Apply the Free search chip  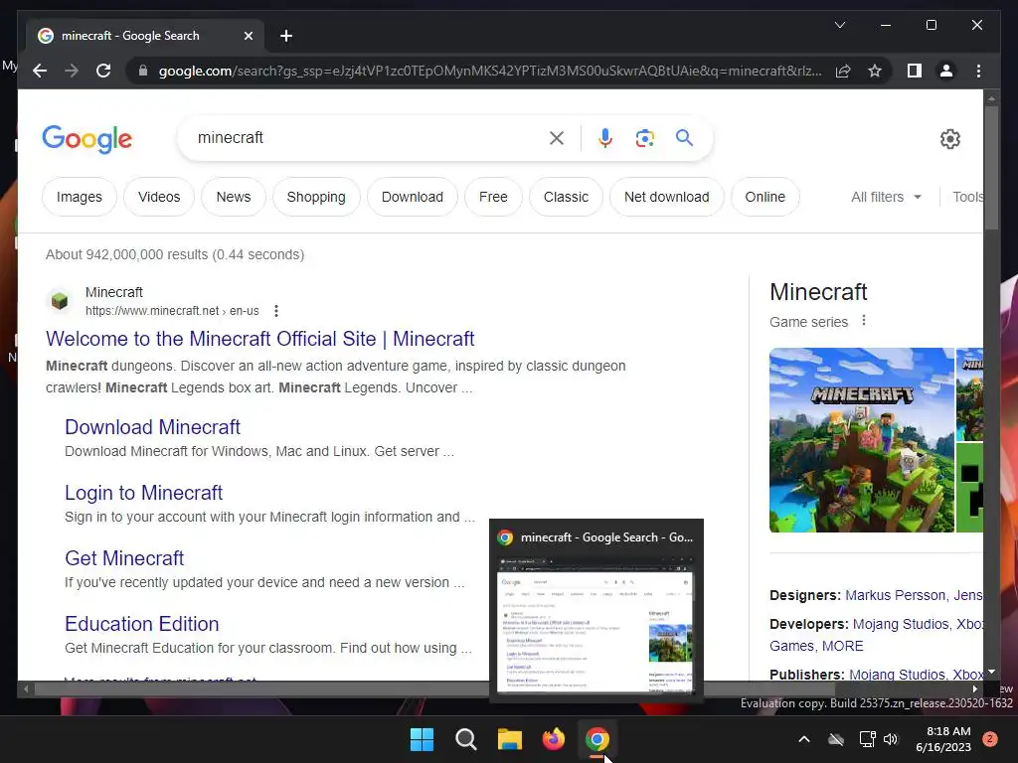(493, 197)
